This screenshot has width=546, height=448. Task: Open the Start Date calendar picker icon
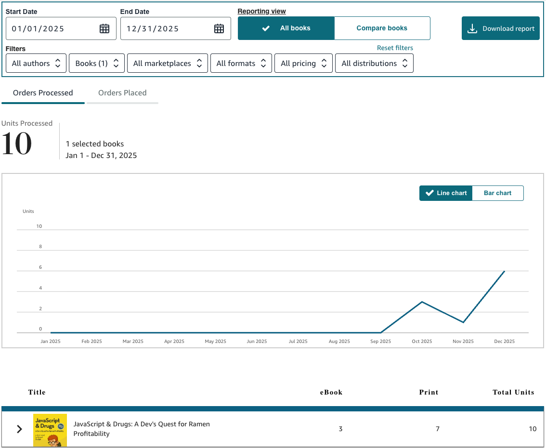coord(104,28)
